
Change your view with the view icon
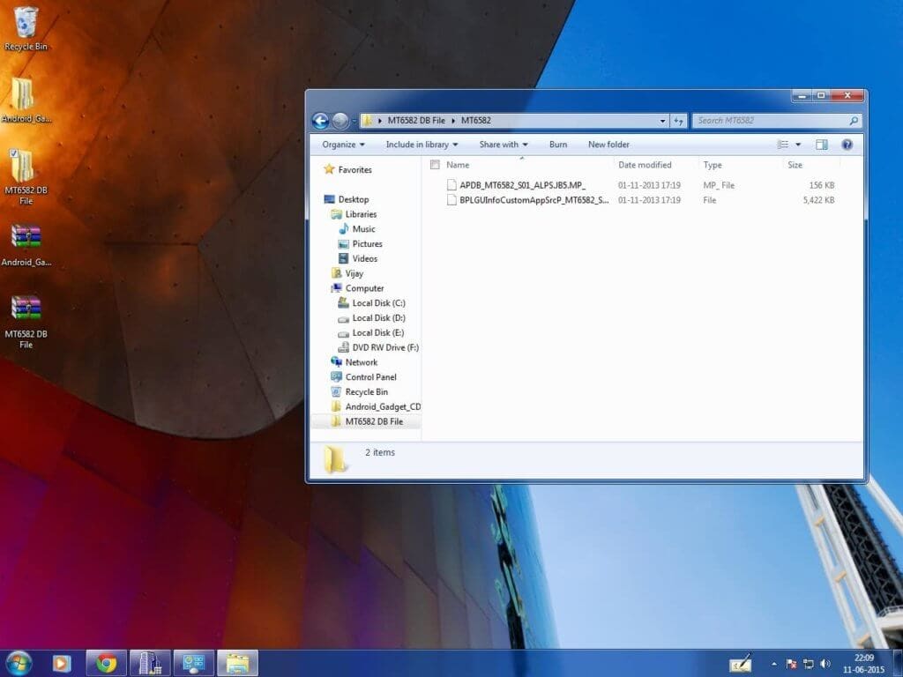(783, 145)
